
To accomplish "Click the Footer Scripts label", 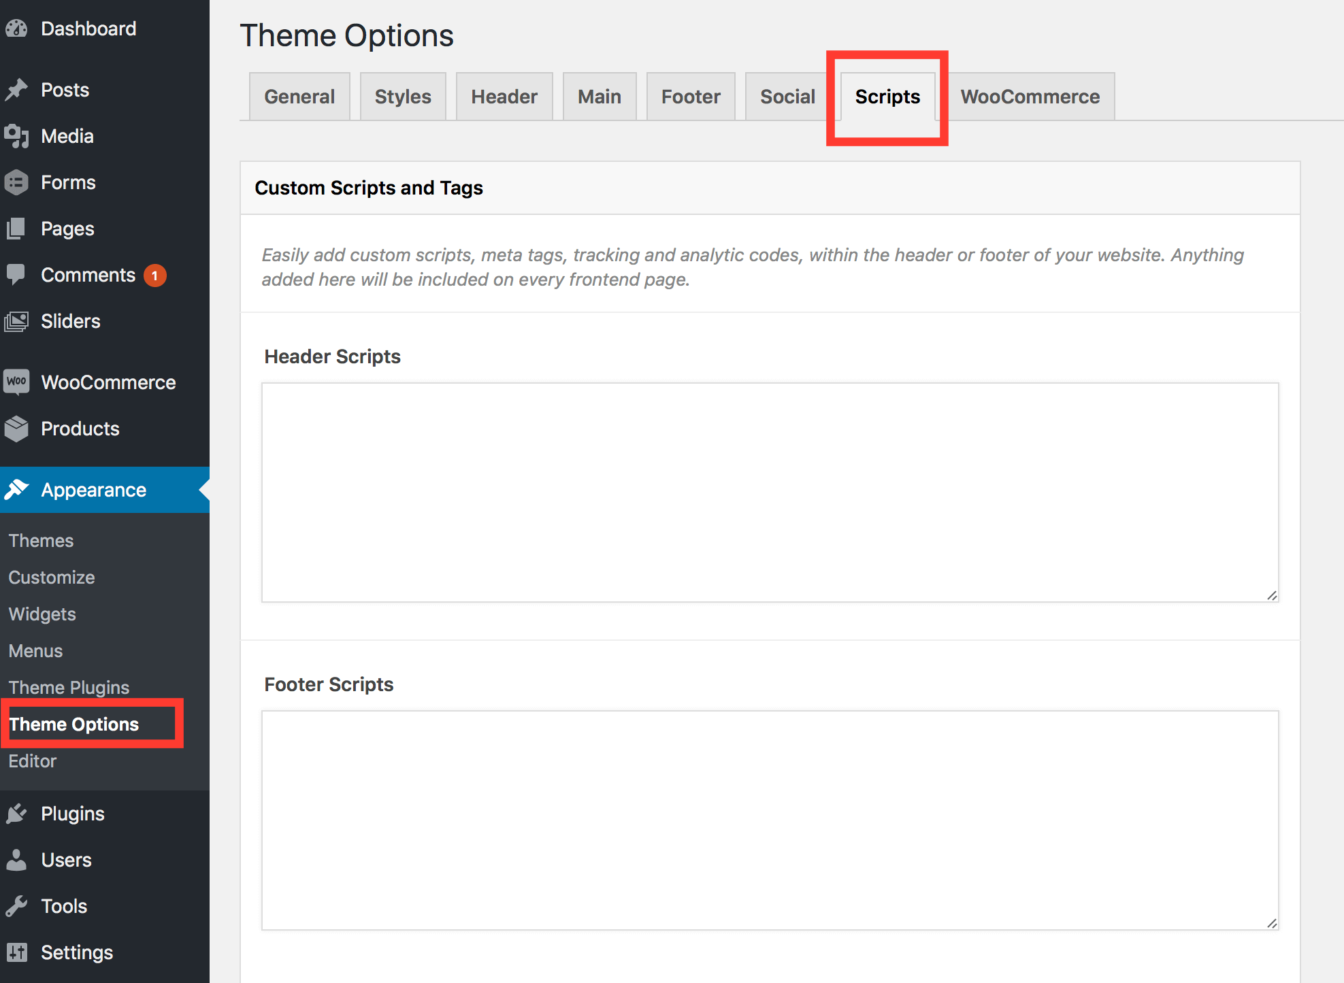I will click(x=329, y=684).
